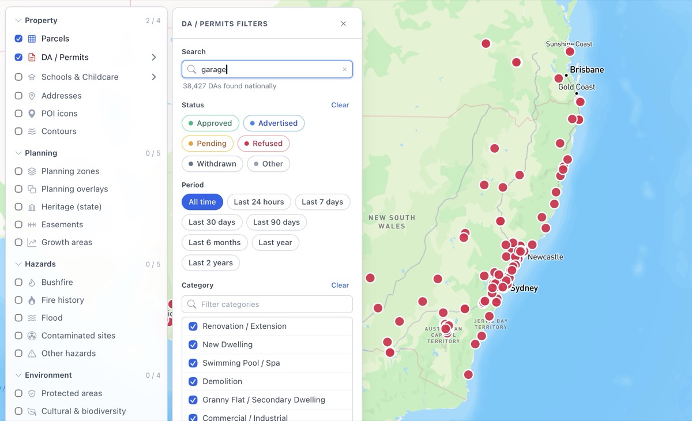This screenshot has height=421, width=692.
Task: Filter by Approved status
Action: (x=210, y=123)
